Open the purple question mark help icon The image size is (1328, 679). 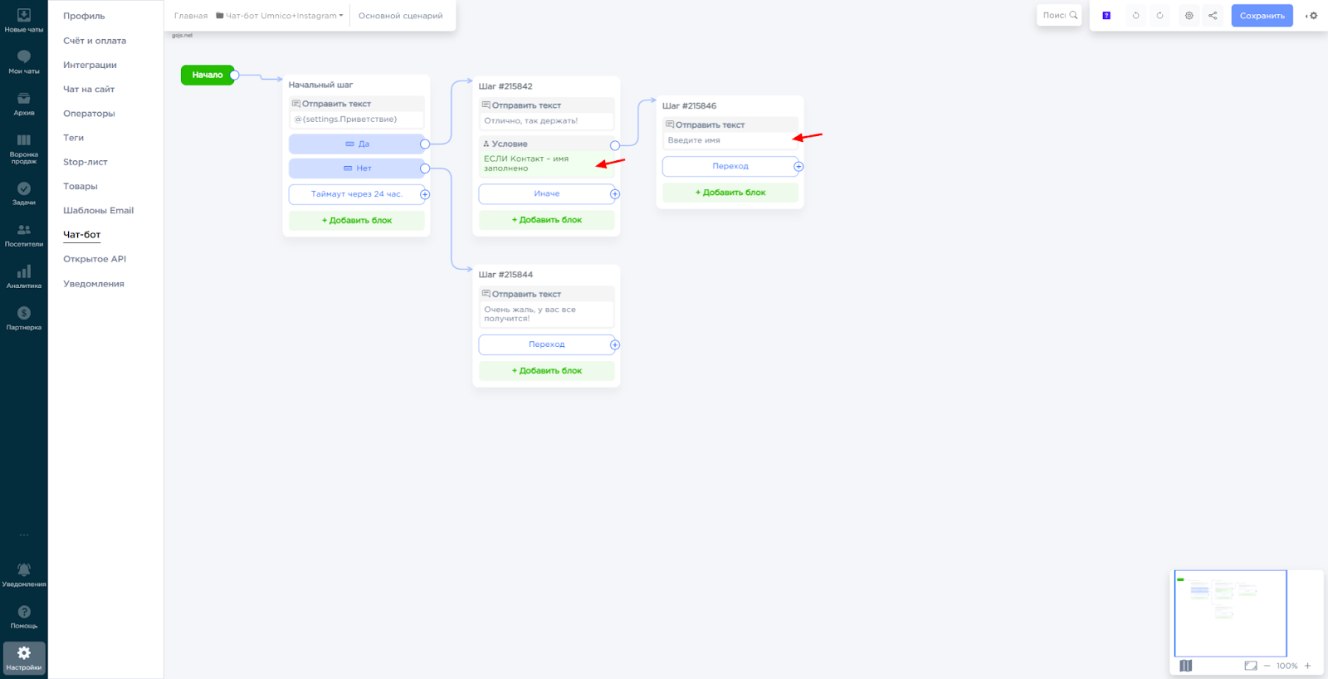1106,16
